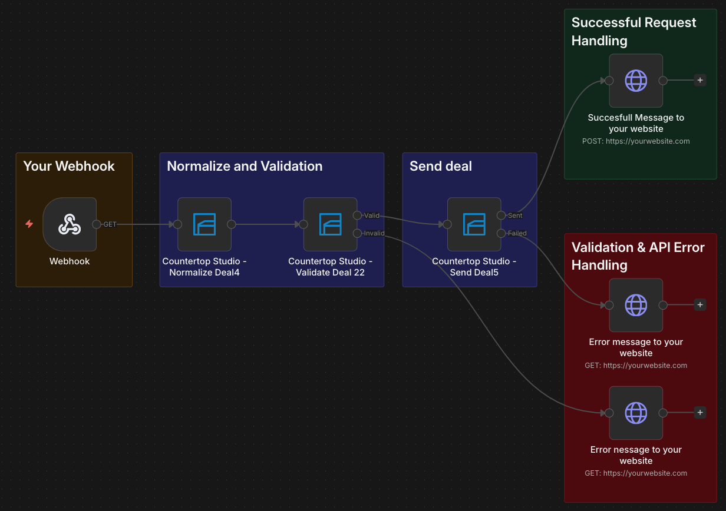
Task: Select the 'Your Webhook' sticky note title
Action: click(69, 166)
